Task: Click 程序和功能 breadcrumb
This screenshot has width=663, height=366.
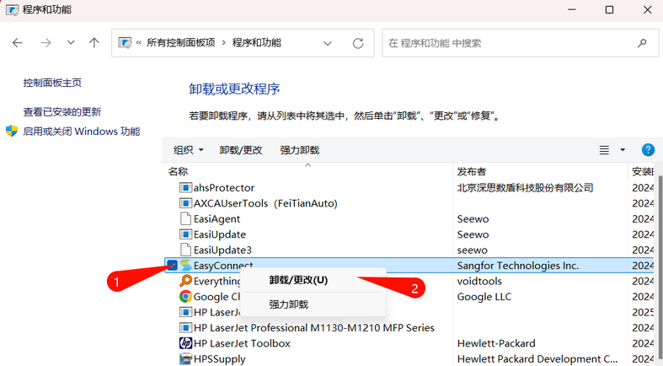Action: click(257, 43)
